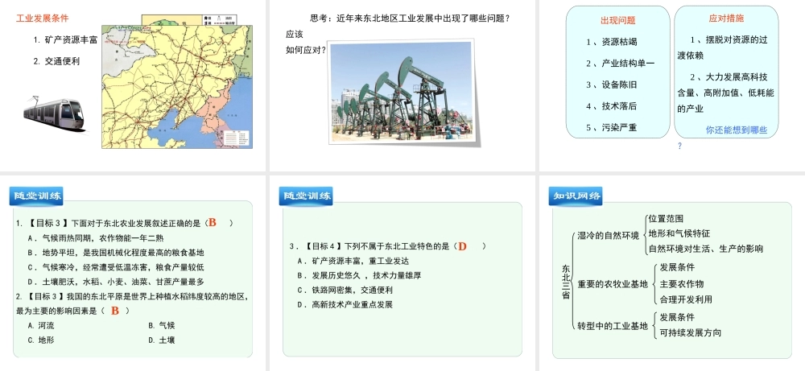This screenshot has width=805, height=371.
Task: Click the question text 思考：近年来东北地区工业发展
Action: click(x=411, y=19)
